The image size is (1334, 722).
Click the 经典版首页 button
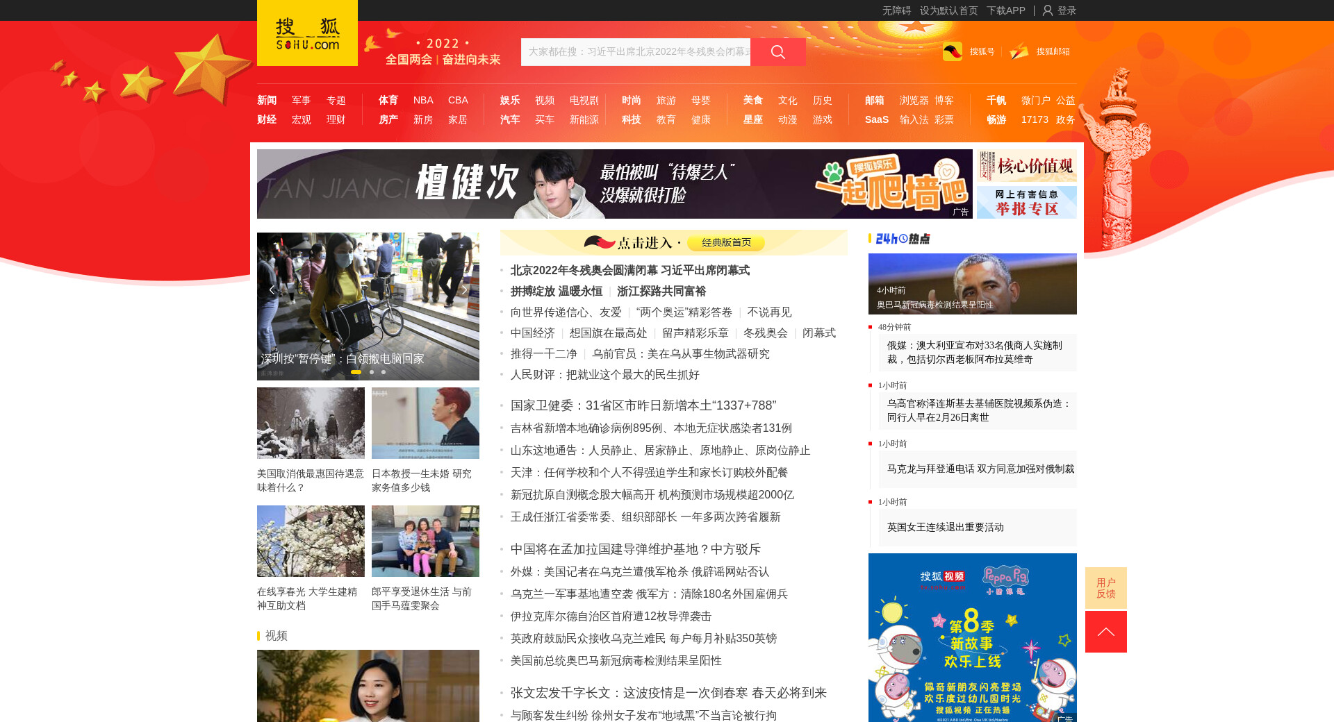725,242
